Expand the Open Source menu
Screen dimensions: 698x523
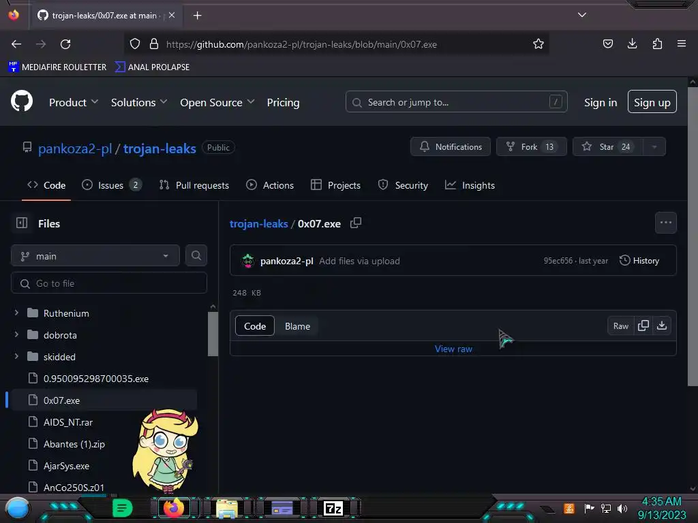pyautogui.click(x=217, y=102)
